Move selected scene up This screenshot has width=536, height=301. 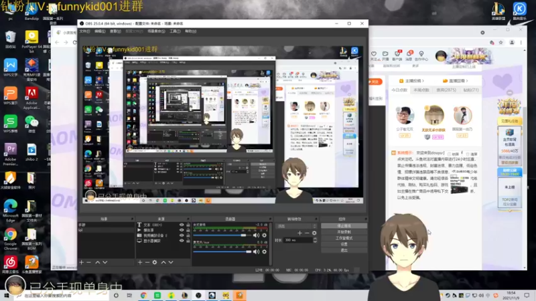(97, 262)
